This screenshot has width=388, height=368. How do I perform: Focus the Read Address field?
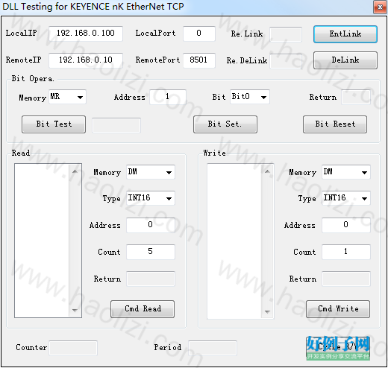(x=151, y=225)
